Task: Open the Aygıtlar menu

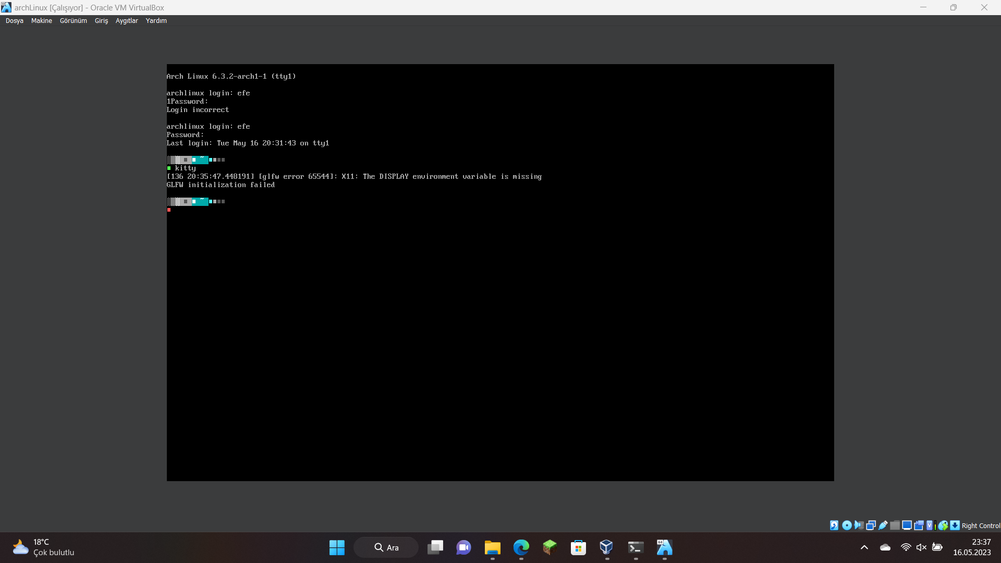Action: click(127, 21)
